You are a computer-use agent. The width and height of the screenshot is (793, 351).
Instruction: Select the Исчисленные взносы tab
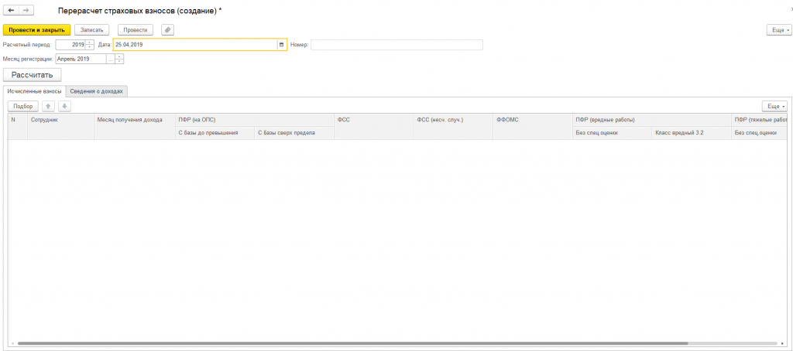(34, 91)
